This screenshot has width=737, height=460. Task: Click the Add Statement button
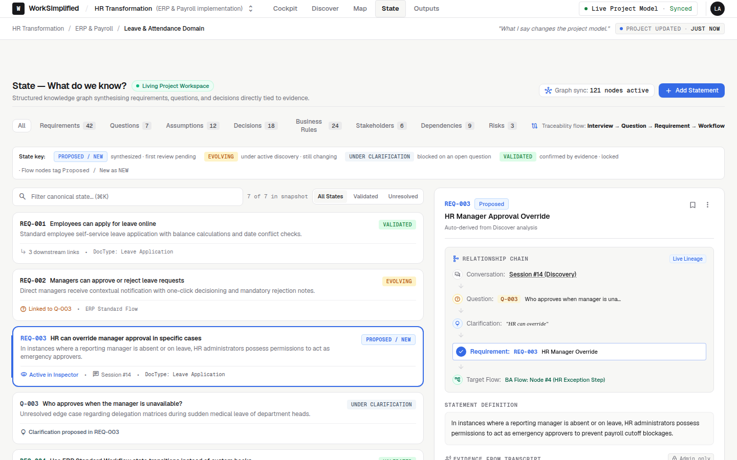[x=691, y=90]
